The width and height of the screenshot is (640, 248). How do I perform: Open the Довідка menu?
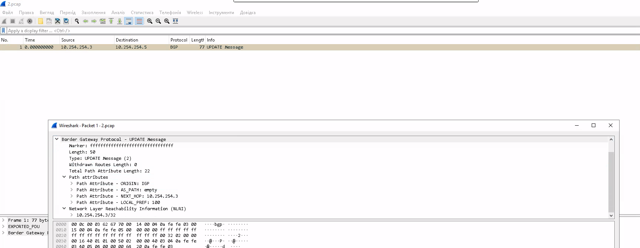(x=248, y=13)
